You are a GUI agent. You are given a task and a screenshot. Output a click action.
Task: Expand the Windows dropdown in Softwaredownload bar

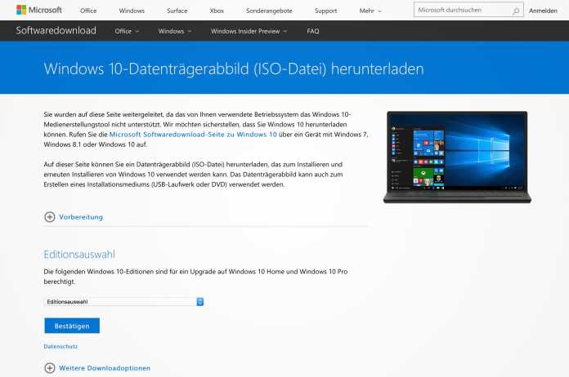click(x=175, y=31)
